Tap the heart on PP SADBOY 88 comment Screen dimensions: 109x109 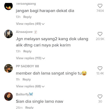tap(100, 68)
